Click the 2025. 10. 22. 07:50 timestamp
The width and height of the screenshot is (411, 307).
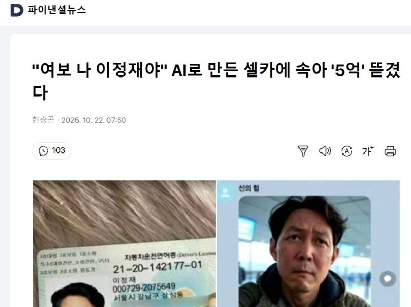point(94,120)
